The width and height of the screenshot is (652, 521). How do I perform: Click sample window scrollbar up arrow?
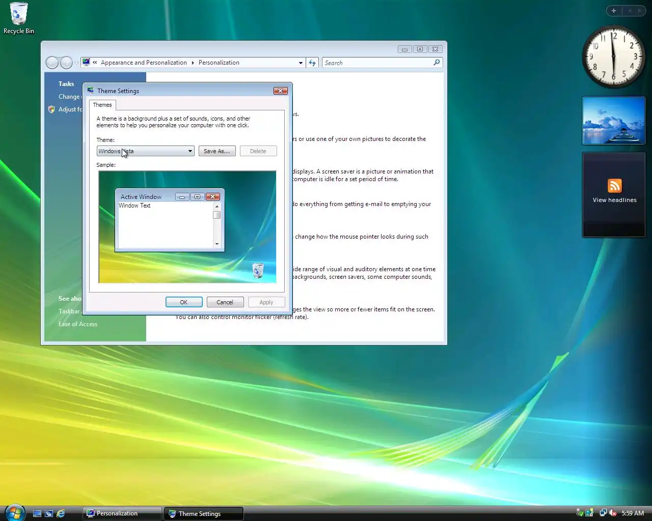pyautogui.click(x=217, y=207)
